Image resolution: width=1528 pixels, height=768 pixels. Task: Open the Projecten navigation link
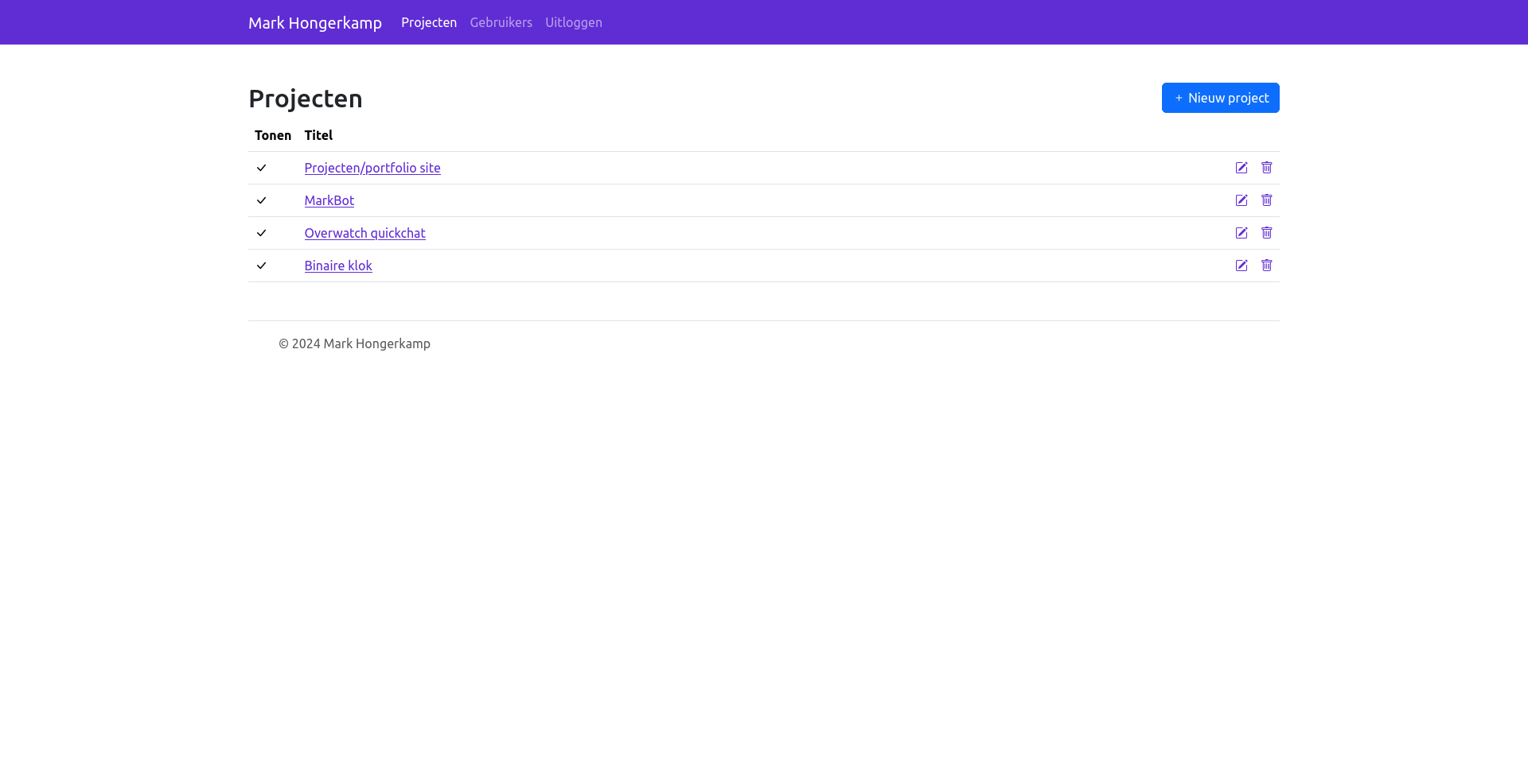tap(429, 22)
